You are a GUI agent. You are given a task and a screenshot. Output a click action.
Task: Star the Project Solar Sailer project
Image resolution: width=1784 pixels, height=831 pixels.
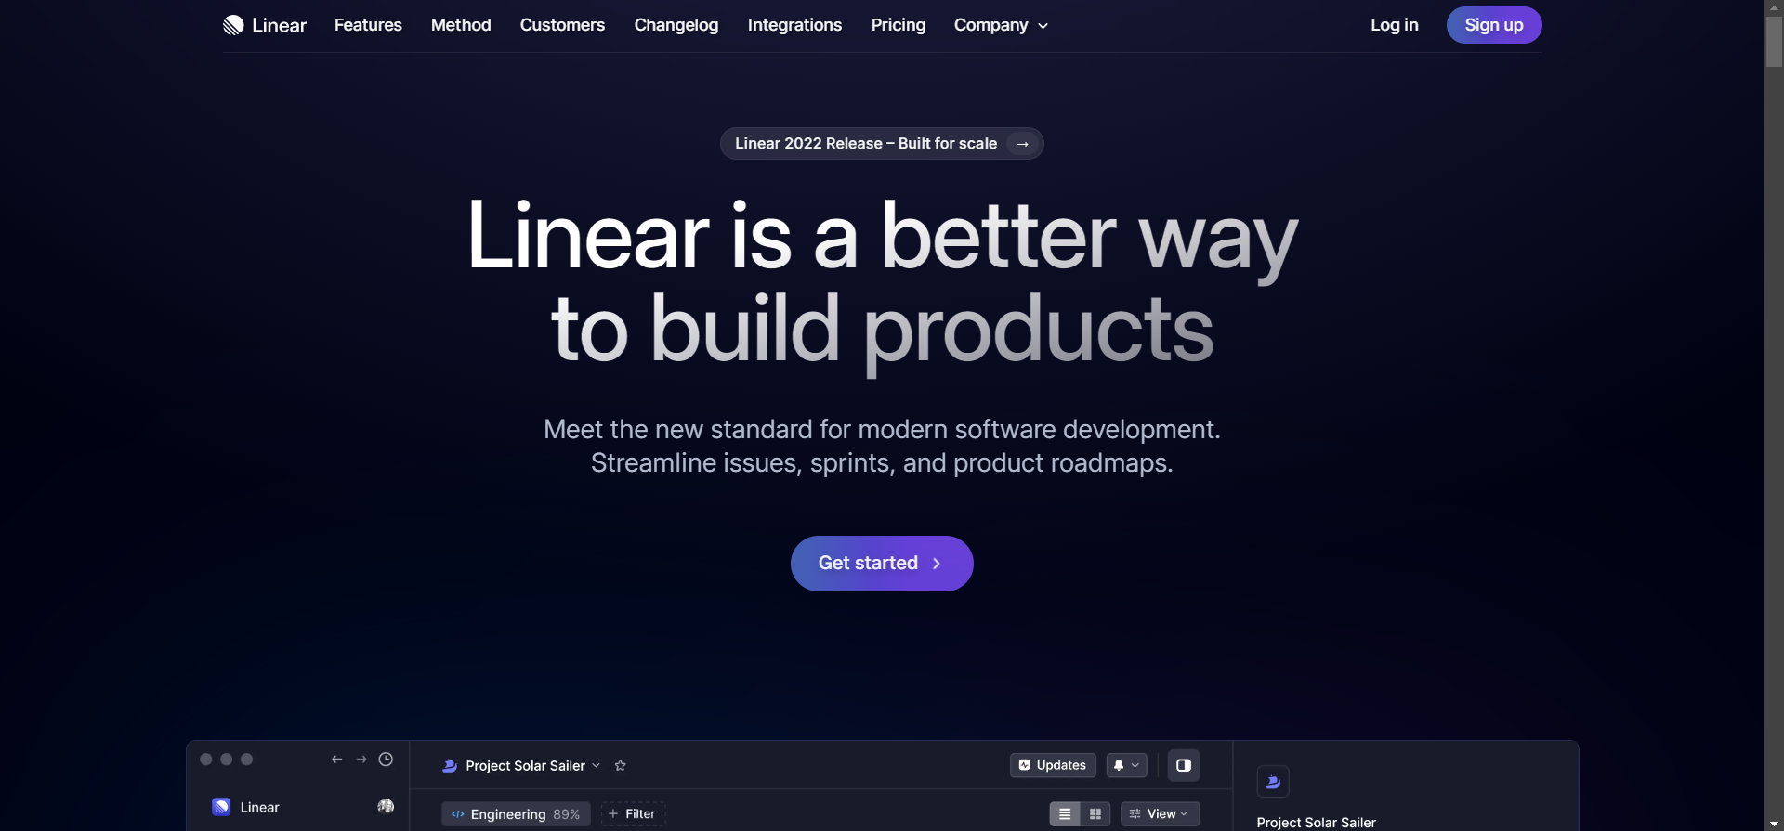point(621,766)
